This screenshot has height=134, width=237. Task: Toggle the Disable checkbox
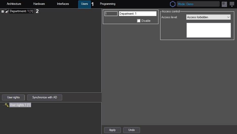[139, 21]
